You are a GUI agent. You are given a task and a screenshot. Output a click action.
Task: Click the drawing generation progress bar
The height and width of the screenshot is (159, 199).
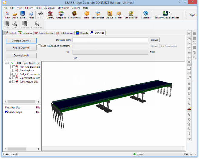click(x=110, y=52)
